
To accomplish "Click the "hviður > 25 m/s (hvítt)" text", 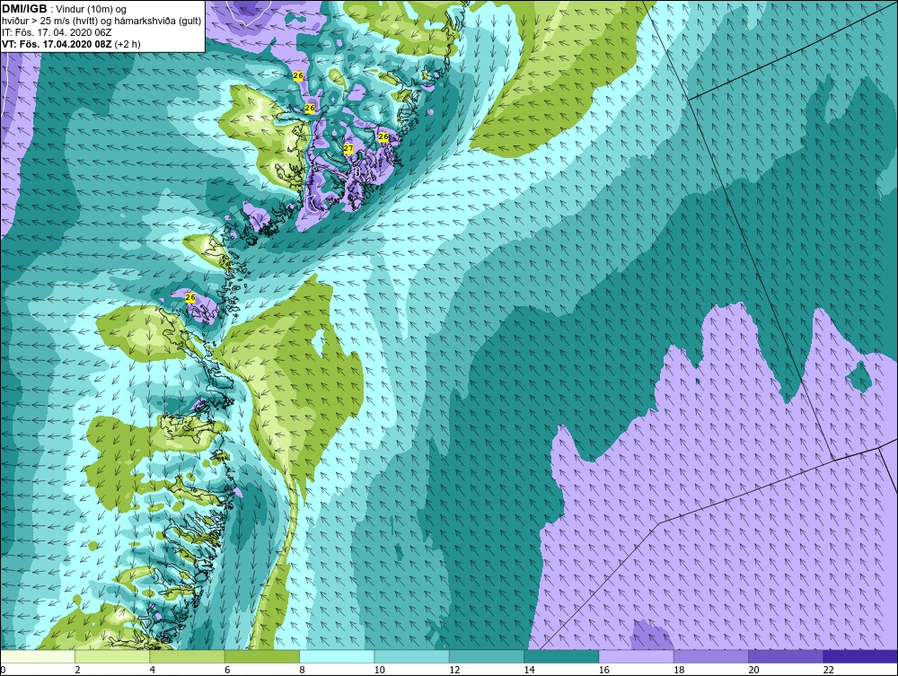I will [49, 22].
